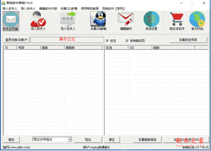The image size is (211, 151).
Task: Click the 操作日志 log field
Action: coord(67,40)
